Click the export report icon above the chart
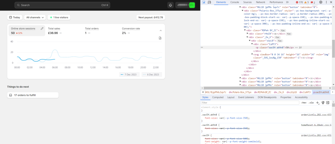This screenshot has width=335, height=144. coord(160,38)
